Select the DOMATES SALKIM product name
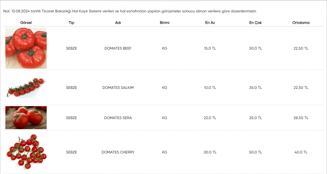This screenshot has width=327, height=174. click(118, 88)
